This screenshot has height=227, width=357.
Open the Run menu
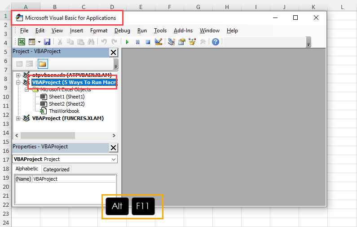142,31
